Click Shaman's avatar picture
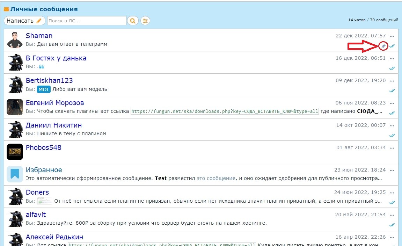The height and width of the screenshot is (246, 402). (x=15, y=40)
